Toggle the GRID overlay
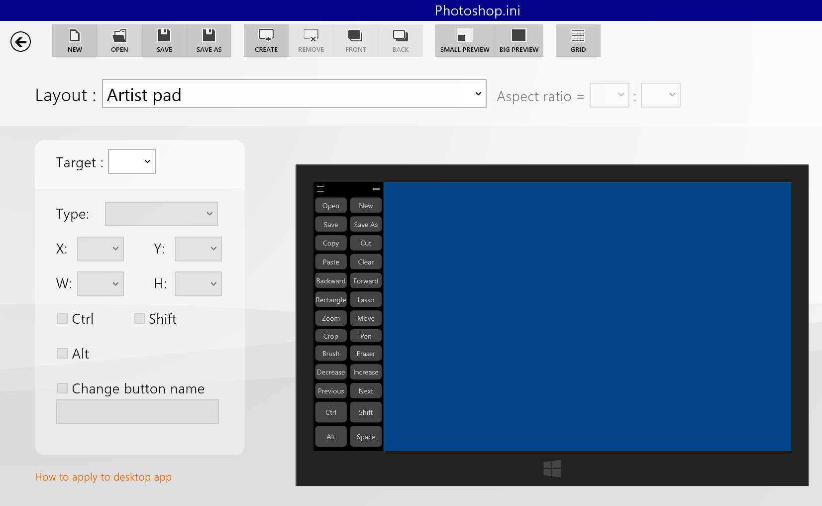The width and height of the screenshot is (822, 506). coord(578,40)
